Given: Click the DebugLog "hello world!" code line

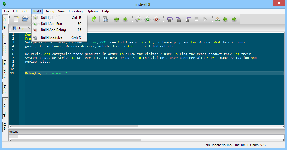Looking at the screenshot, I should click(x=47, y=73).
